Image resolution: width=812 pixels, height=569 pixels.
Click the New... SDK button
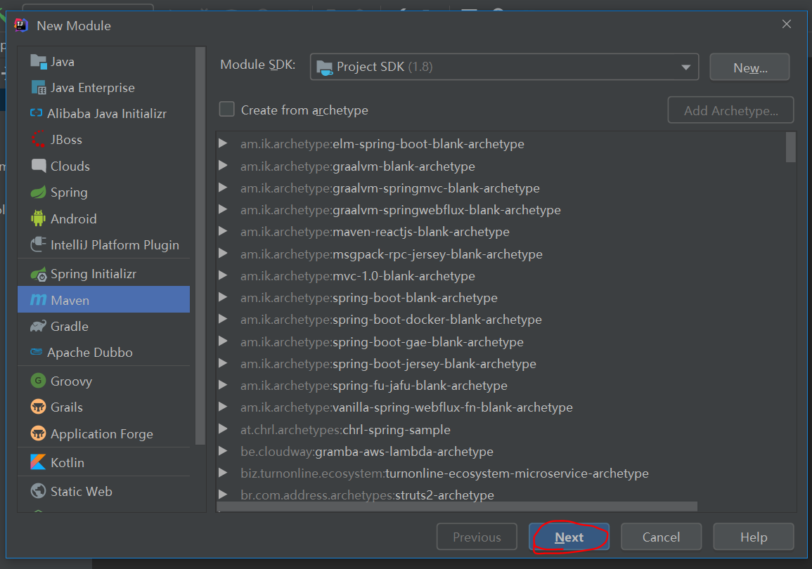pos(749,67)
